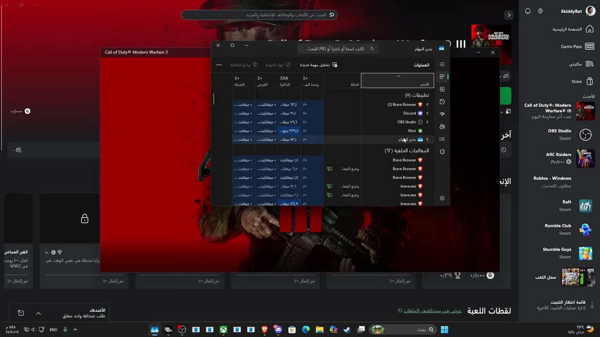The image size is (600, 337).
Task: Open the Users page icon in Task Manager
Action: coord(442,127)
